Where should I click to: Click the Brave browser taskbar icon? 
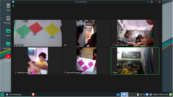pyautogui.click(x=33, y=94)
